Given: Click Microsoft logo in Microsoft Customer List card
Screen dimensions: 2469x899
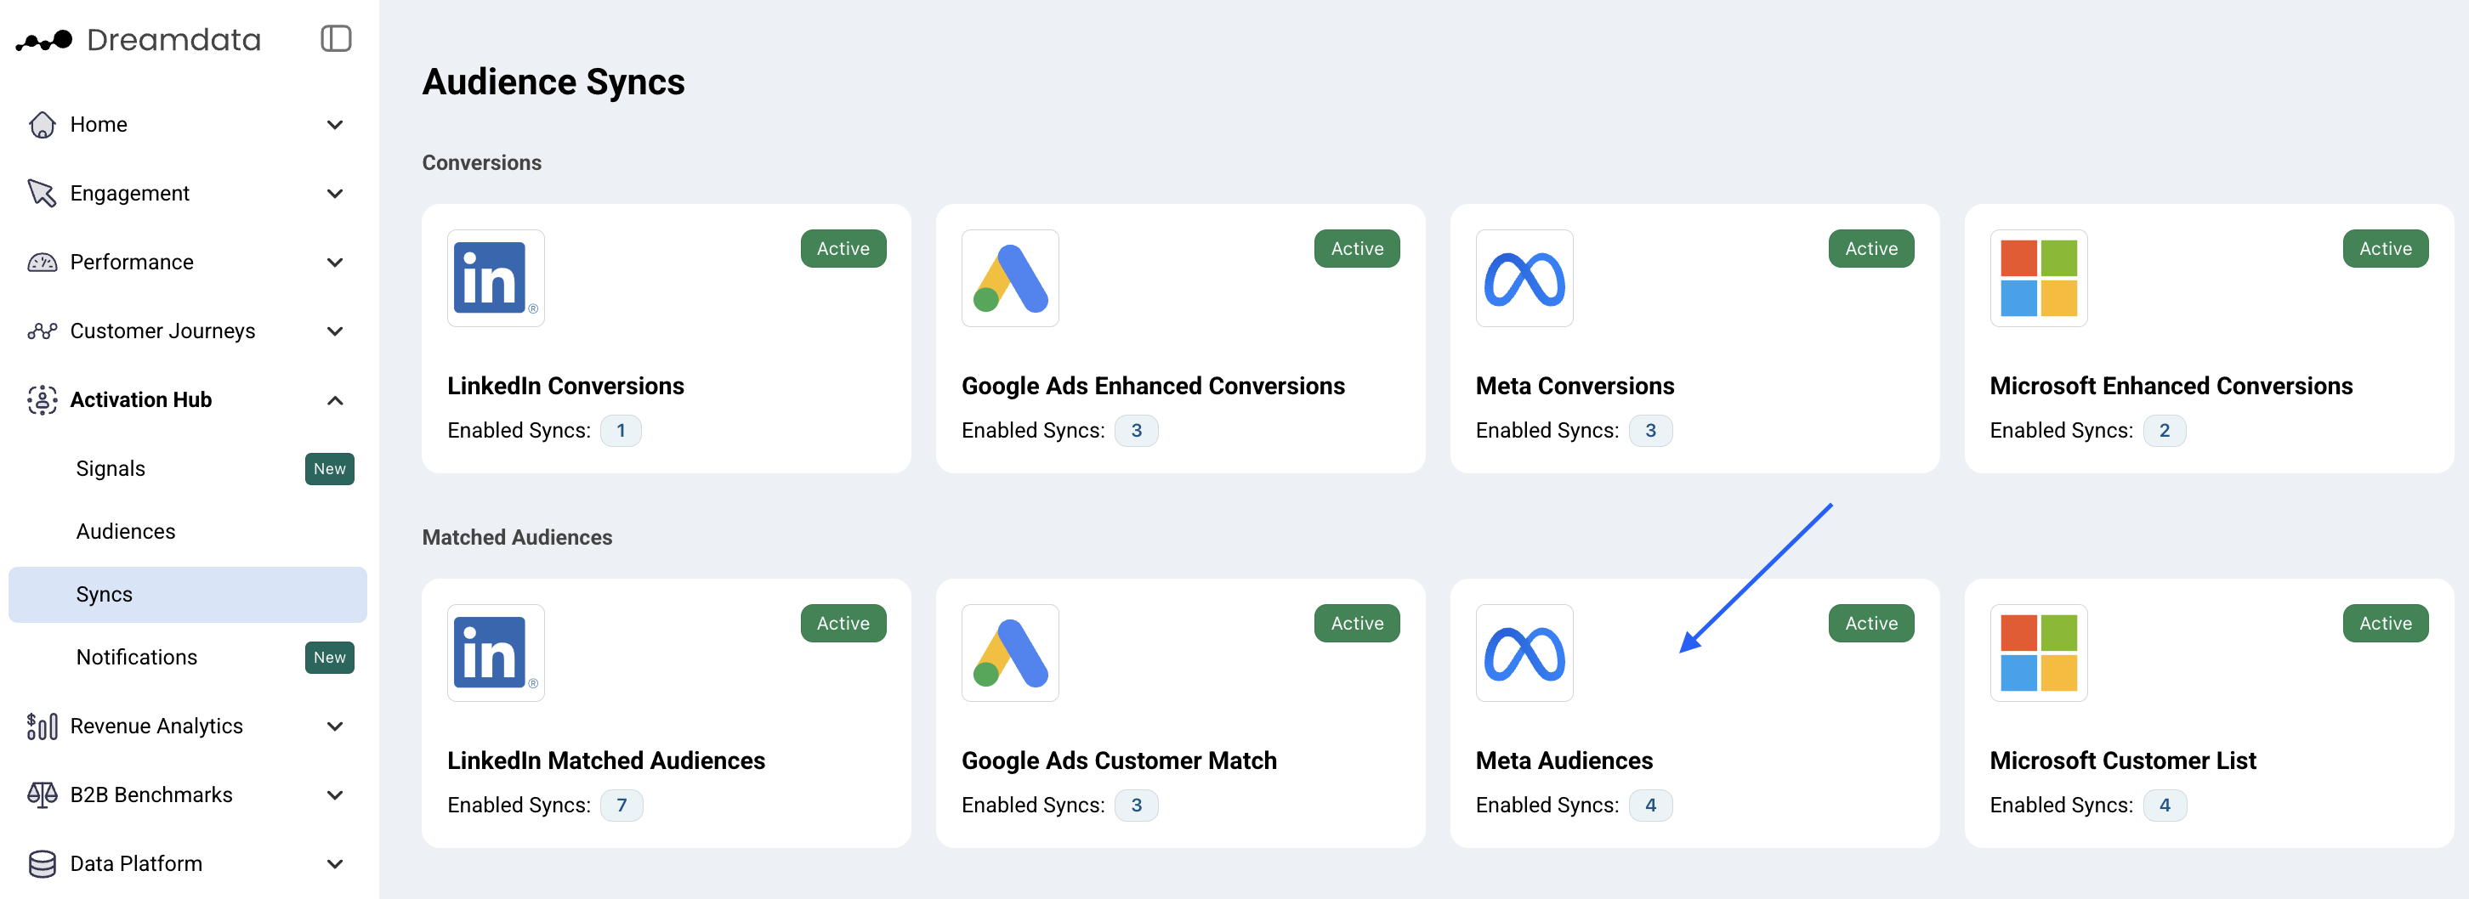Looking at the screenshot, I should pyautogui.click(x=2039, y=653).
